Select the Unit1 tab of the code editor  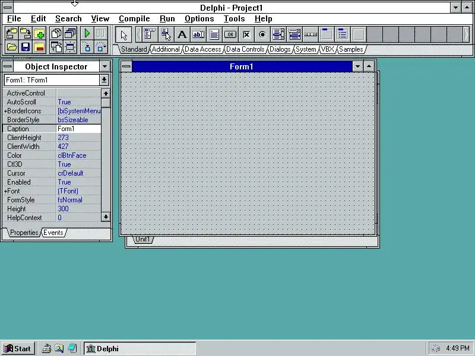pyautogui.click(x=142, y=239)
